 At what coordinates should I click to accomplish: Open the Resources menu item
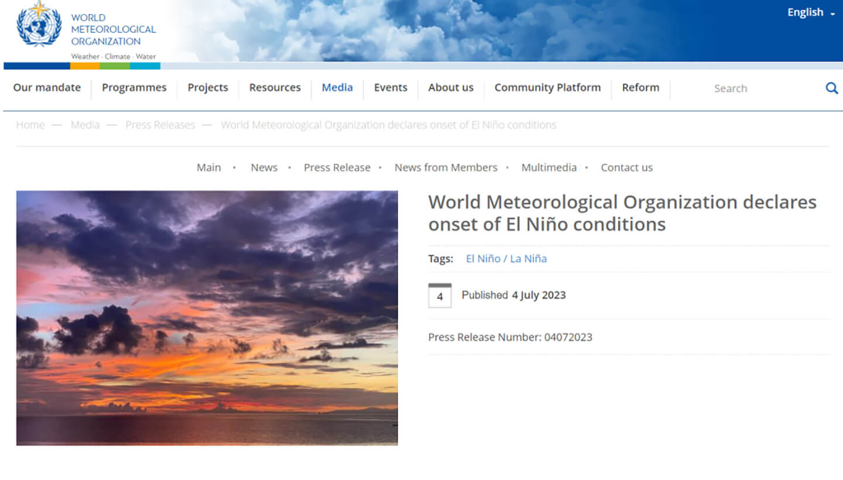coord(275,88)
